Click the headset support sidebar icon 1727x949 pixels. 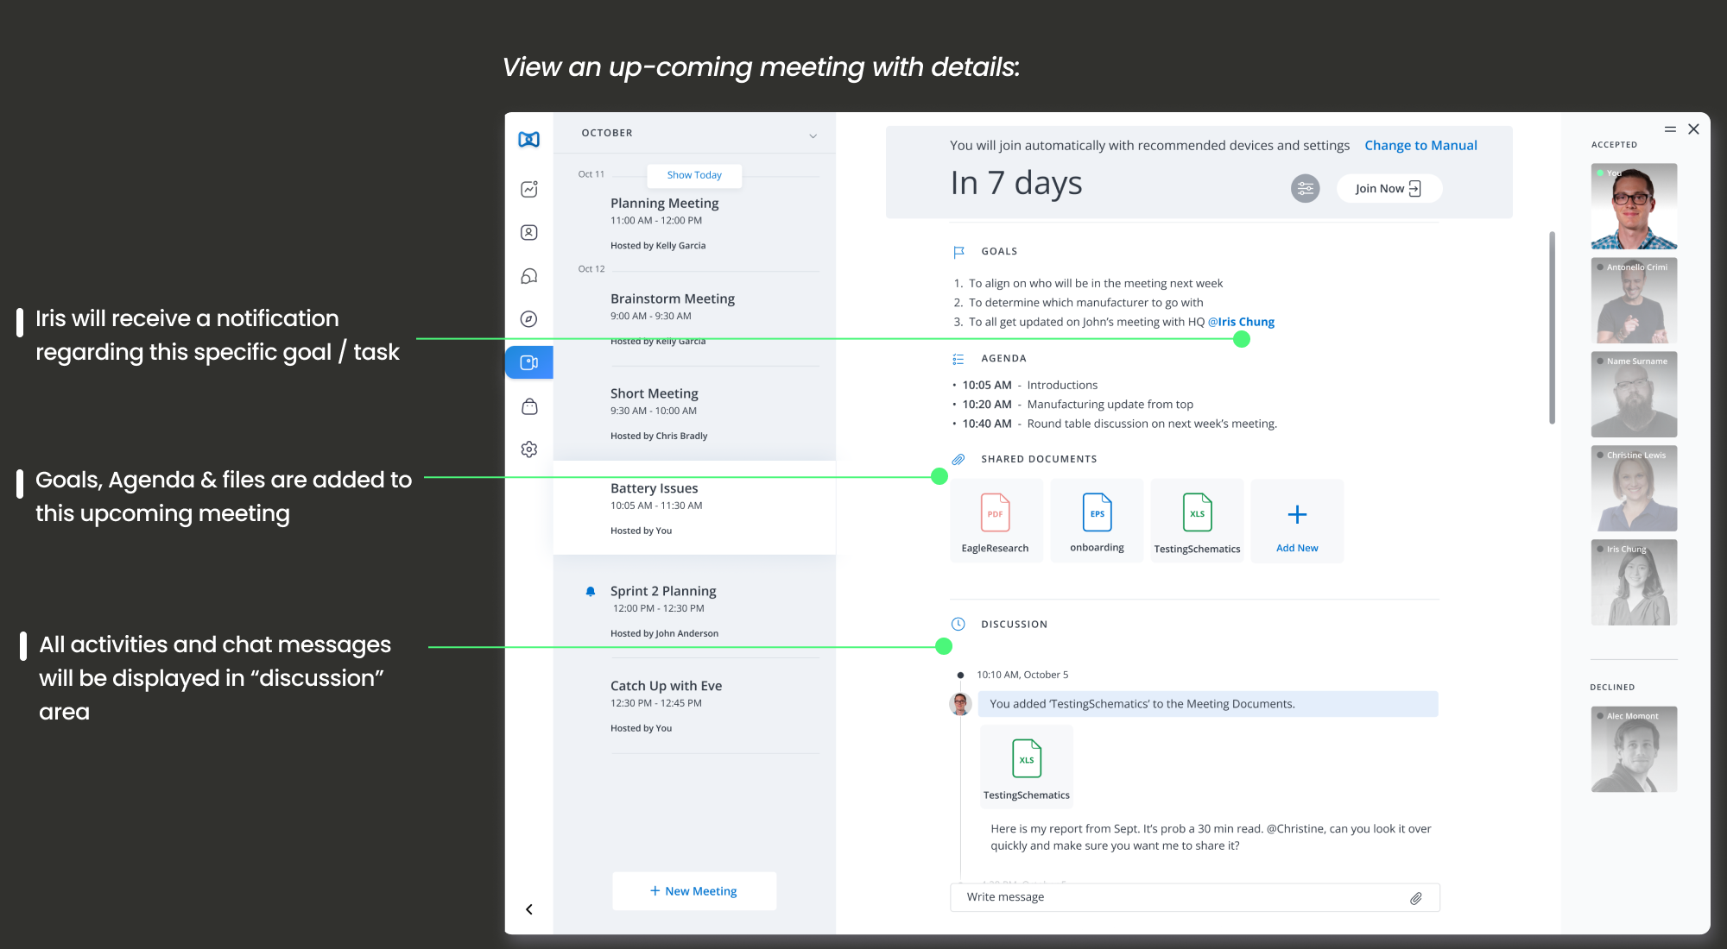coord(529,276)
